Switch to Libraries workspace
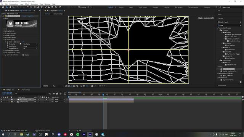 (x=167, y=7)
